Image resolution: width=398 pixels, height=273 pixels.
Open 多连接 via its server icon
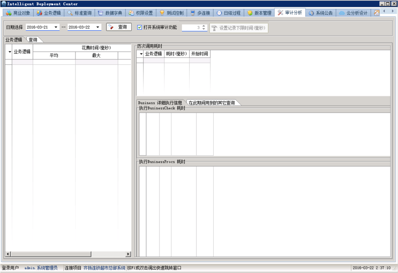[193, 13]
